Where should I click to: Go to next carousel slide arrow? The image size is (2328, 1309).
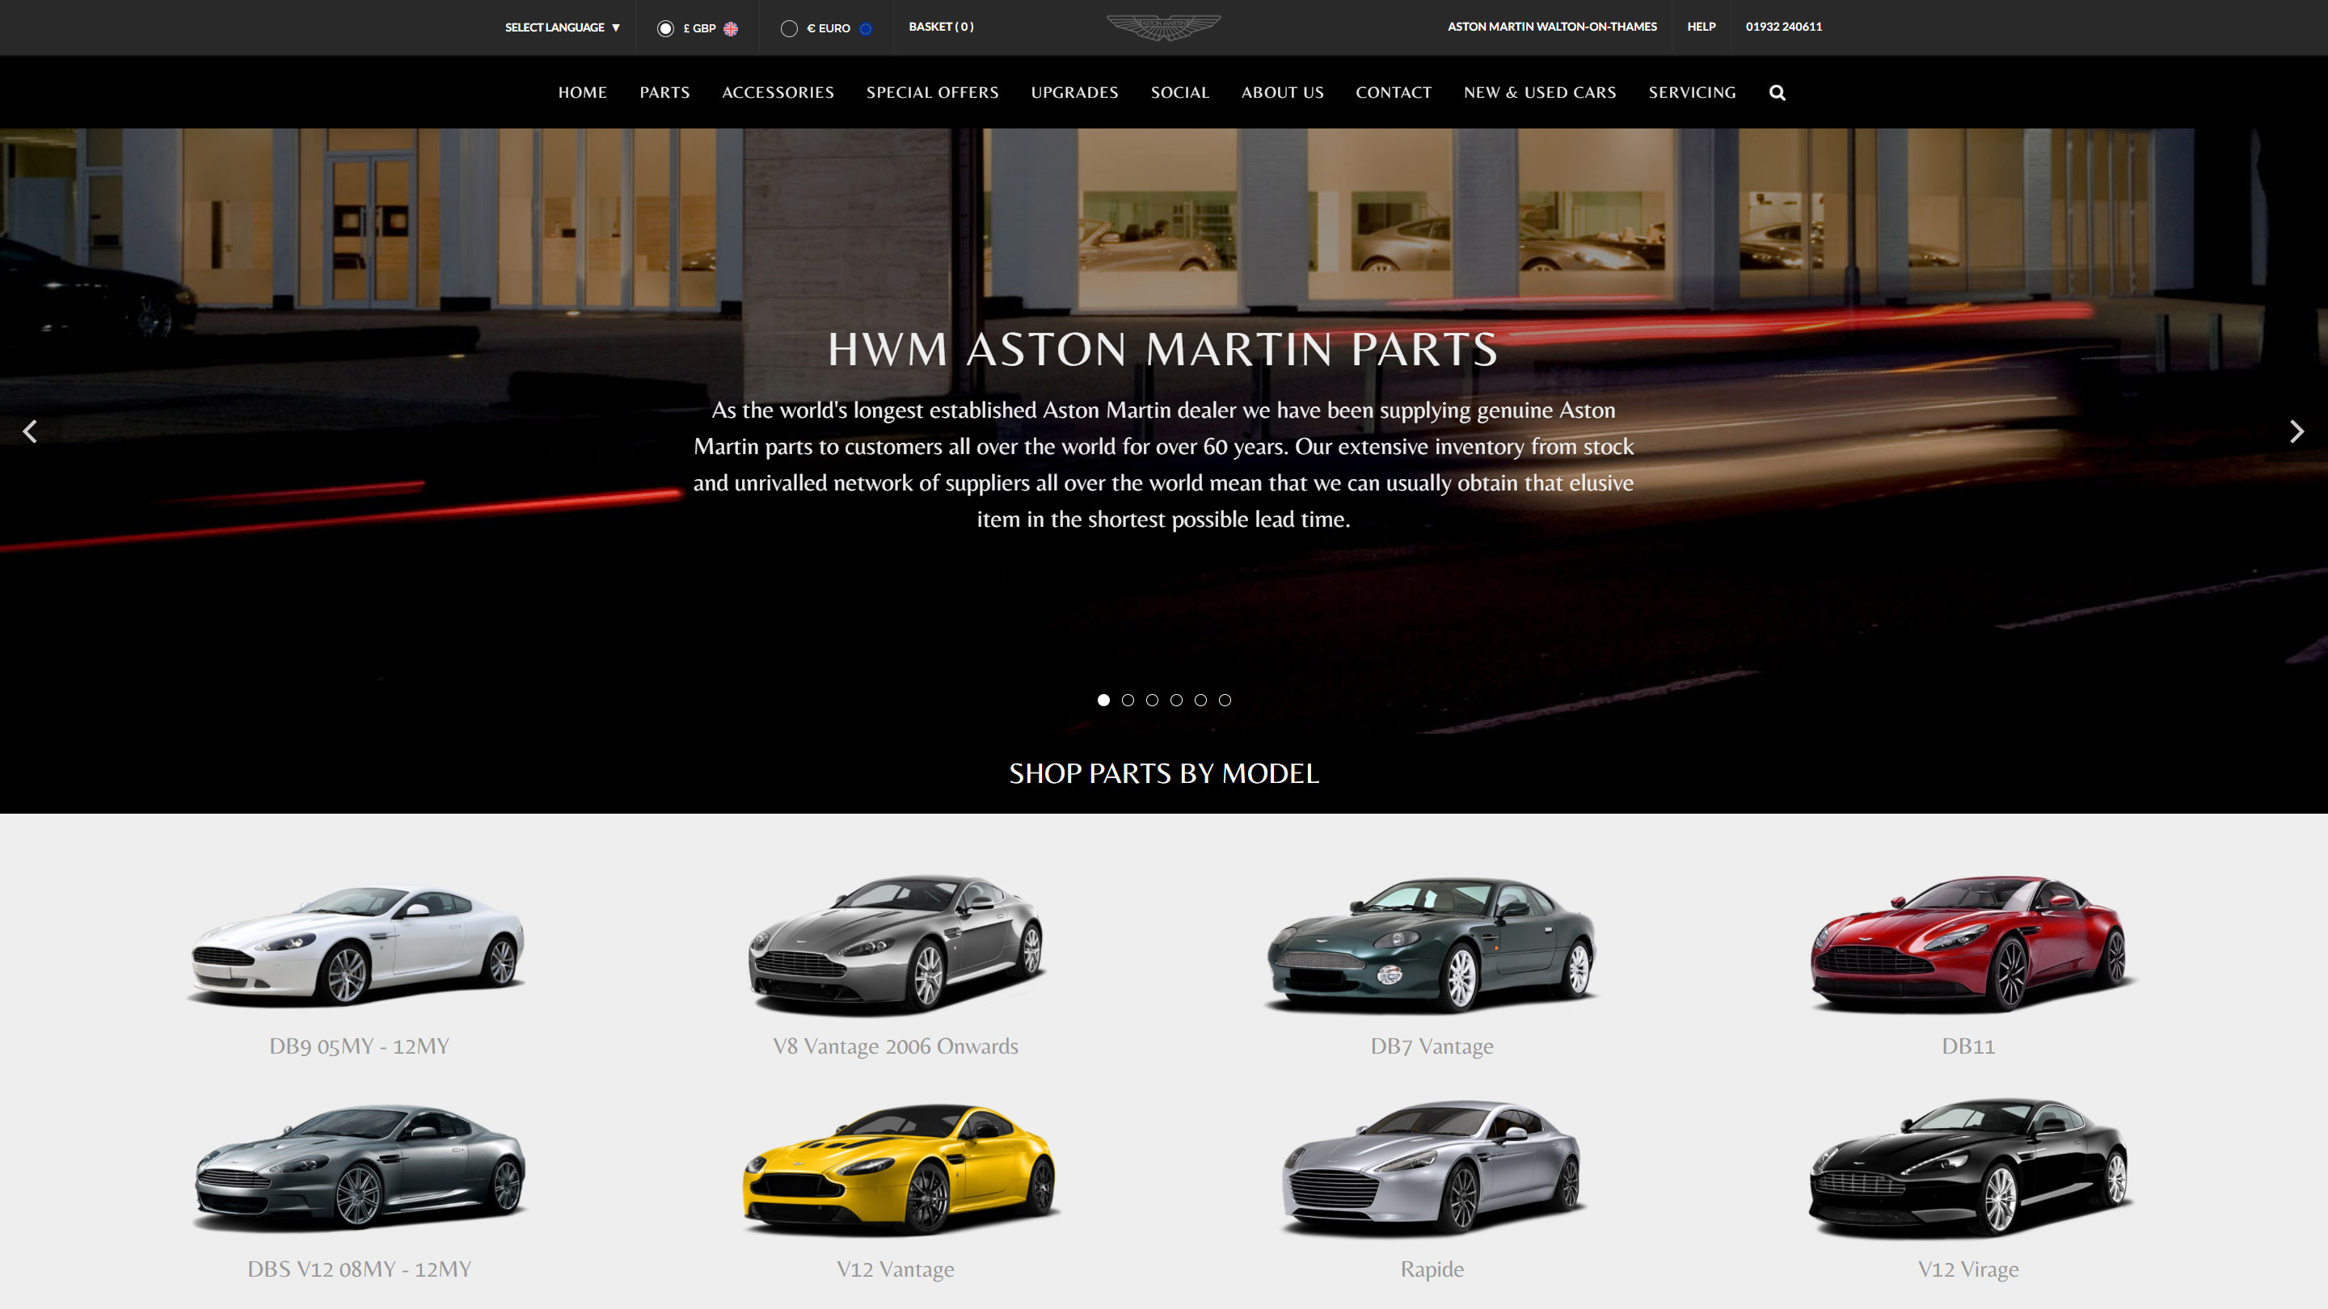click(2296, 431)
